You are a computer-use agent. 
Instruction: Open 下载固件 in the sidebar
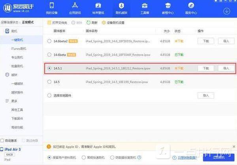tap(17, 119)
